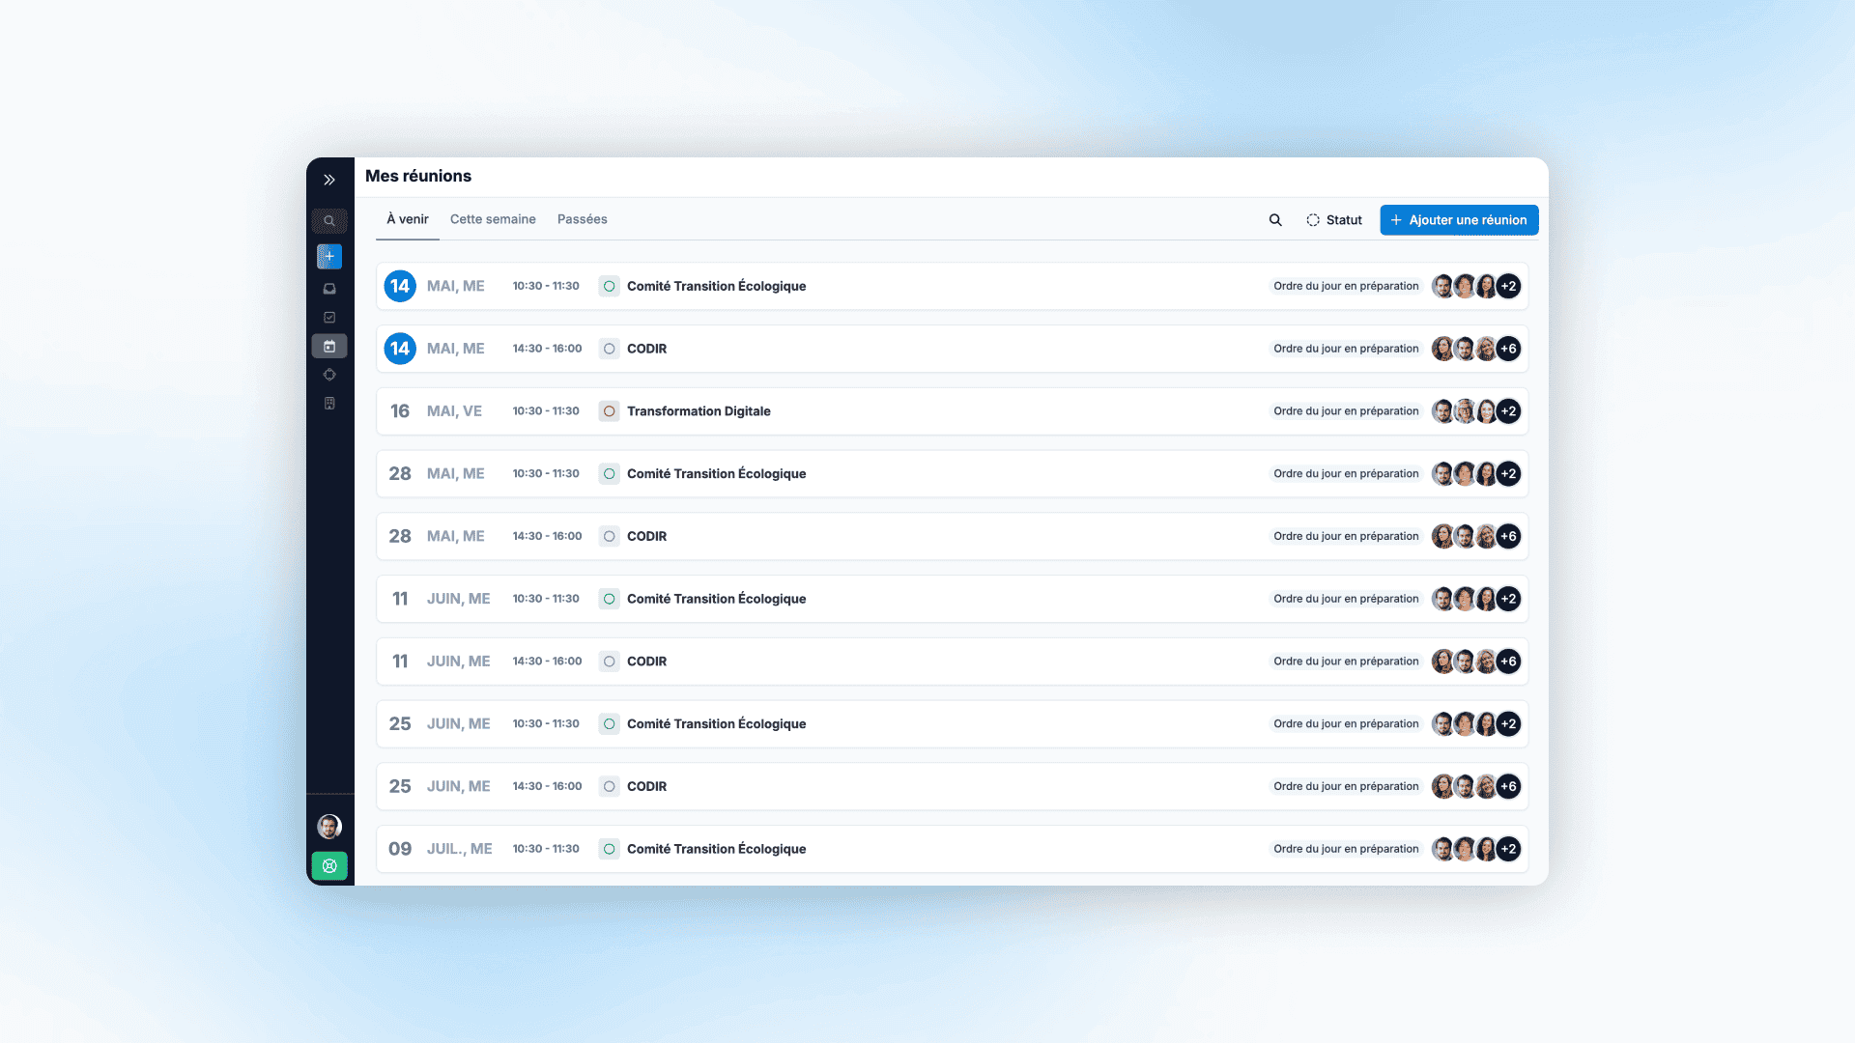Click status badge on 14 Mai CODIR row

1346,349
